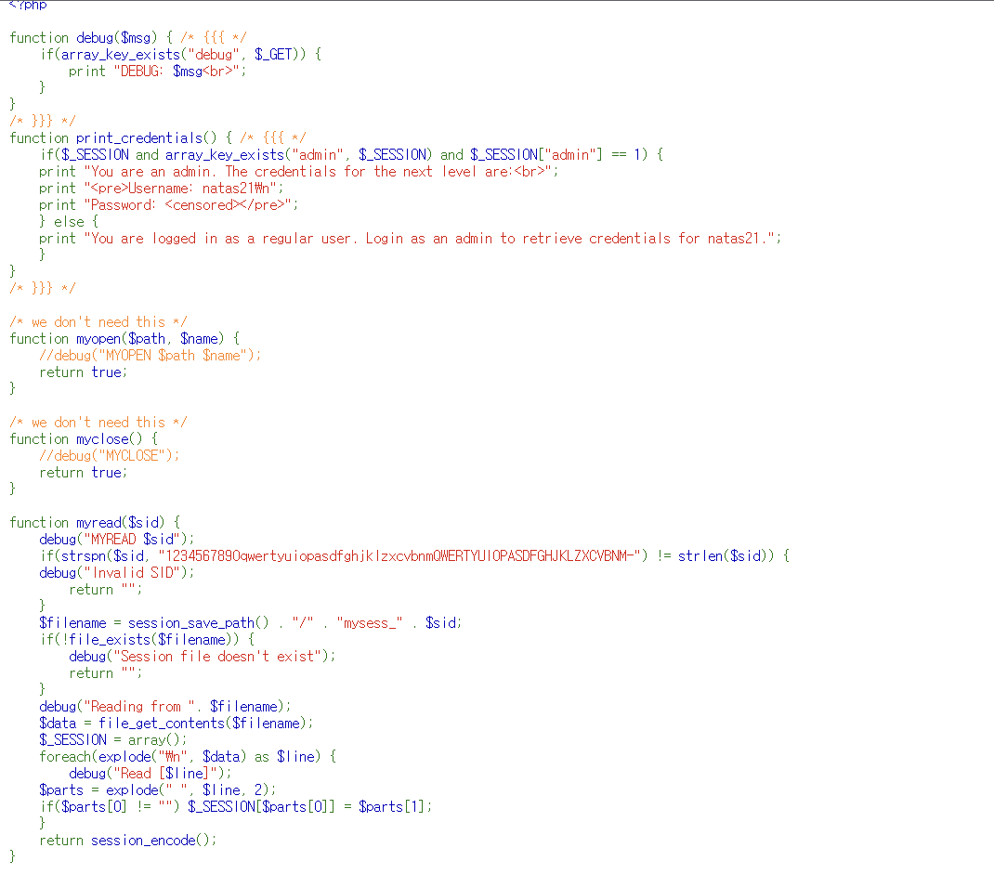
Task: Click debug("Read [$line]") line
Action: (150, 774)
